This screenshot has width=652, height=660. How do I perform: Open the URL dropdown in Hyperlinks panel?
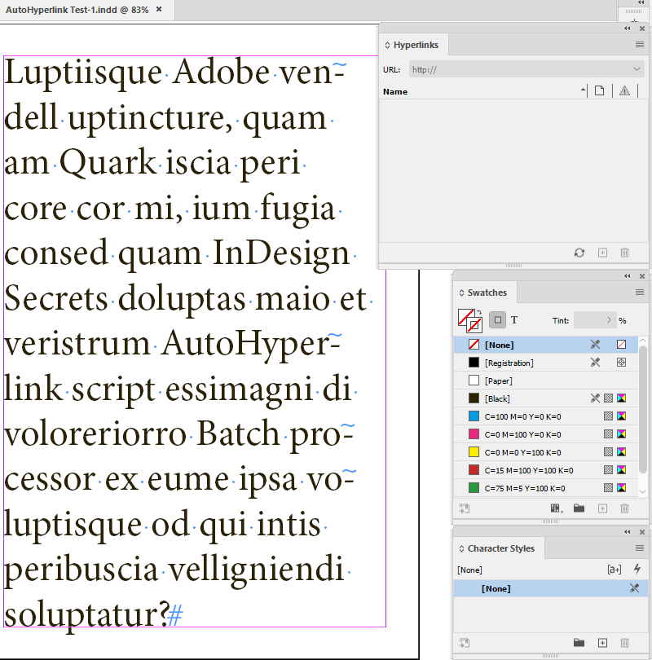[637, 69]
